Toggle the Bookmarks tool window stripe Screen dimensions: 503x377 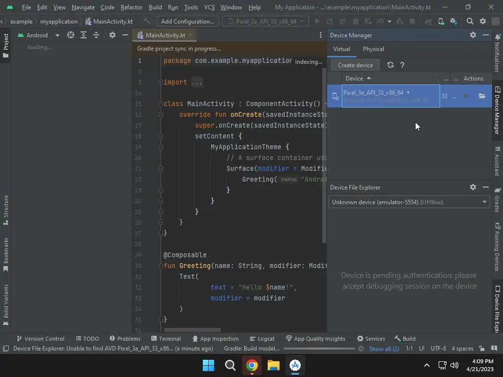tap(5, 255)
